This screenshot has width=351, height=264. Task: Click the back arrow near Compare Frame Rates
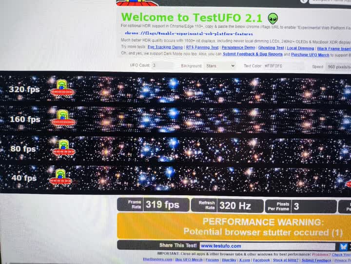point(304,1)
